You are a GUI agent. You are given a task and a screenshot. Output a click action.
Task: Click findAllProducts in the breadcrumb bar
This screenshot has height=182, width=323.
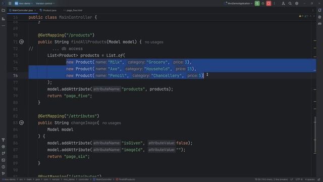point(126,179)
